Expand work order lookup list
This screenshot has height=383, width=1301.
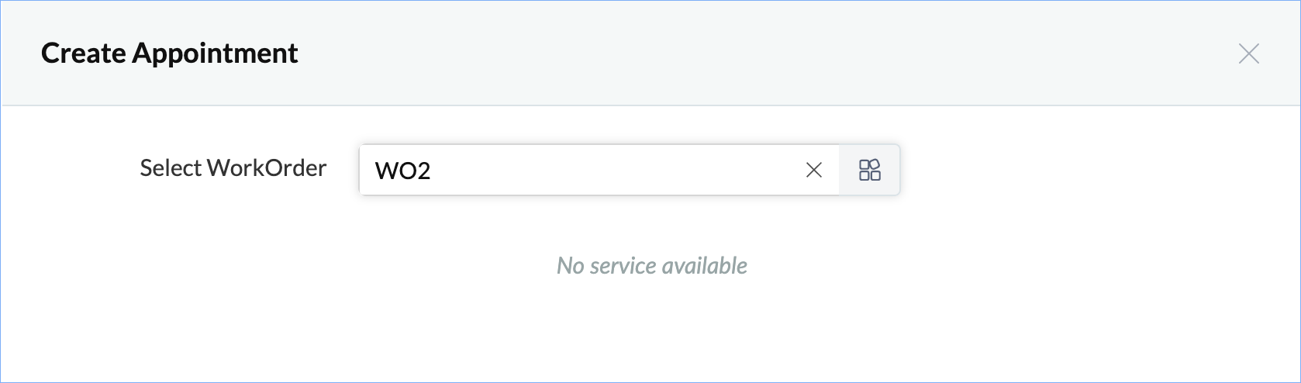click(869, 170)
